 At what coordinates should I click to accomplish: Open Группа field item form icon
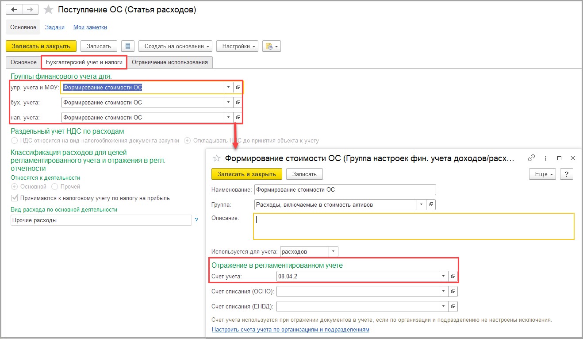(431, 204)
